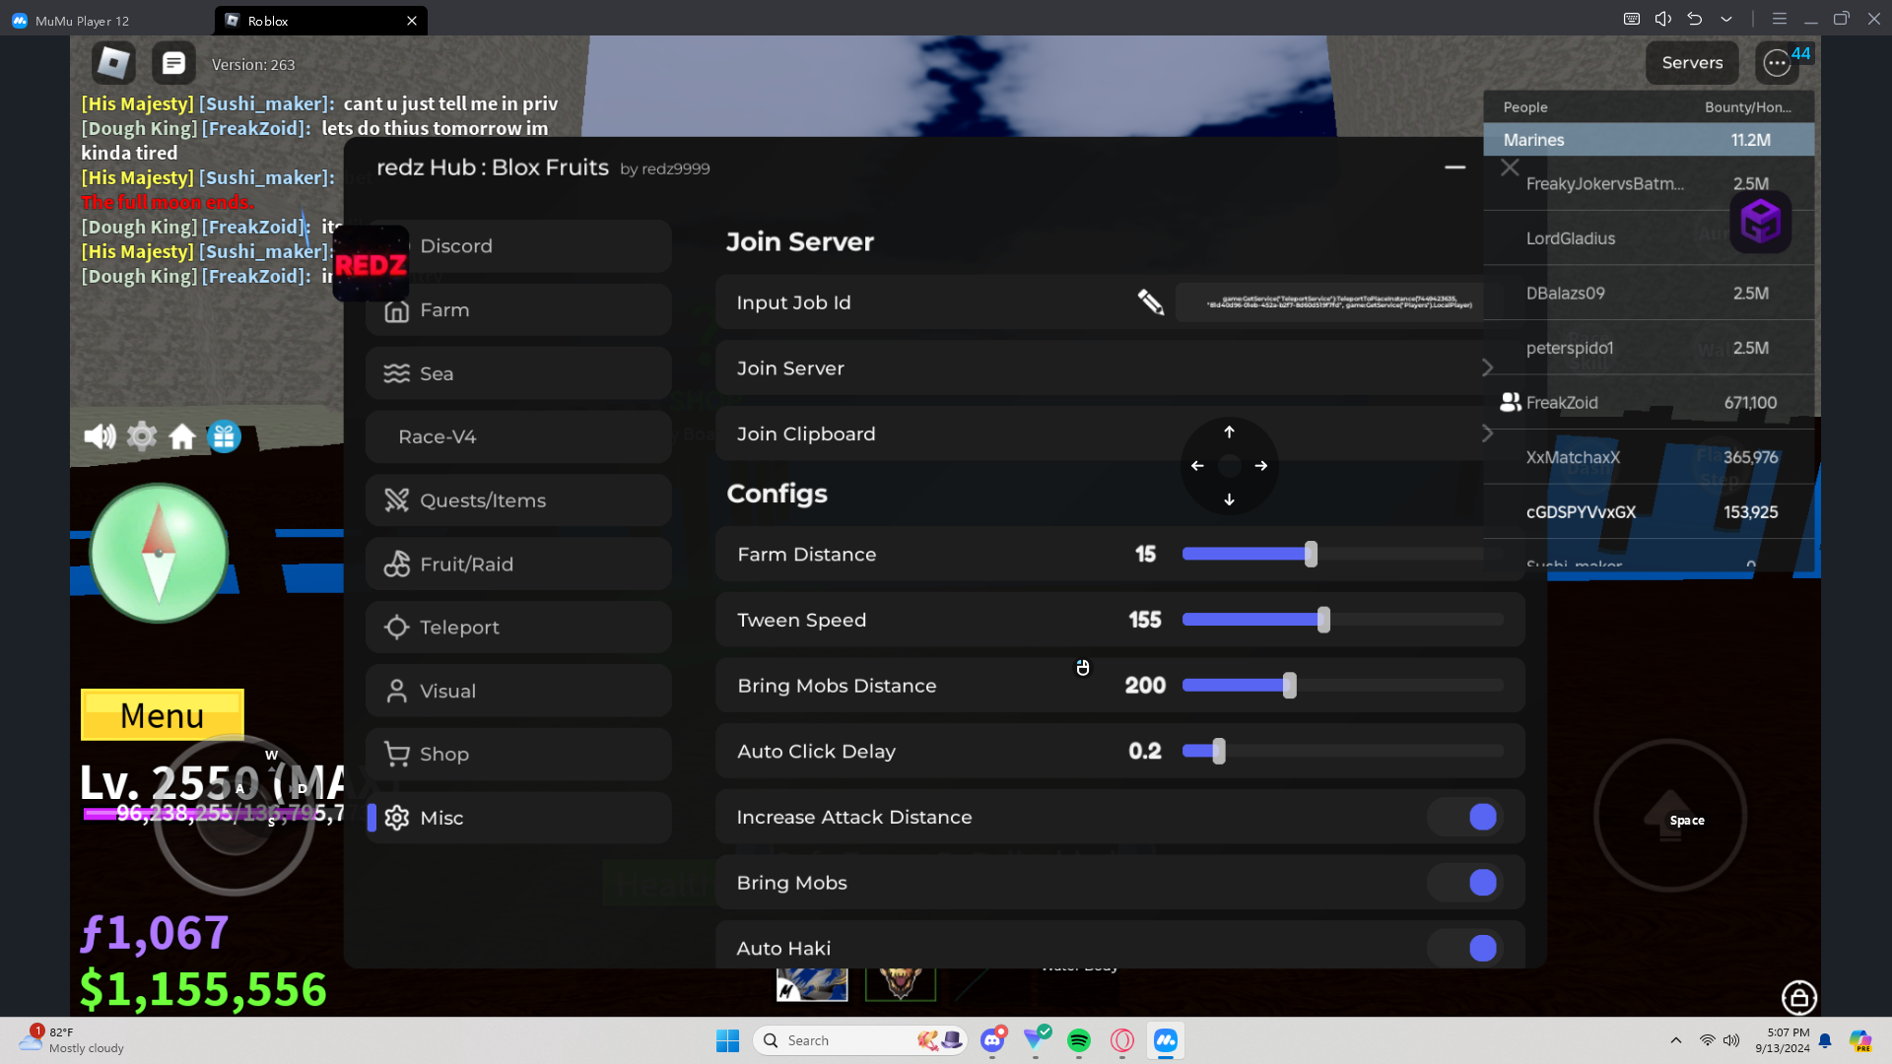Click the yellow Menu button

(163, 715)
